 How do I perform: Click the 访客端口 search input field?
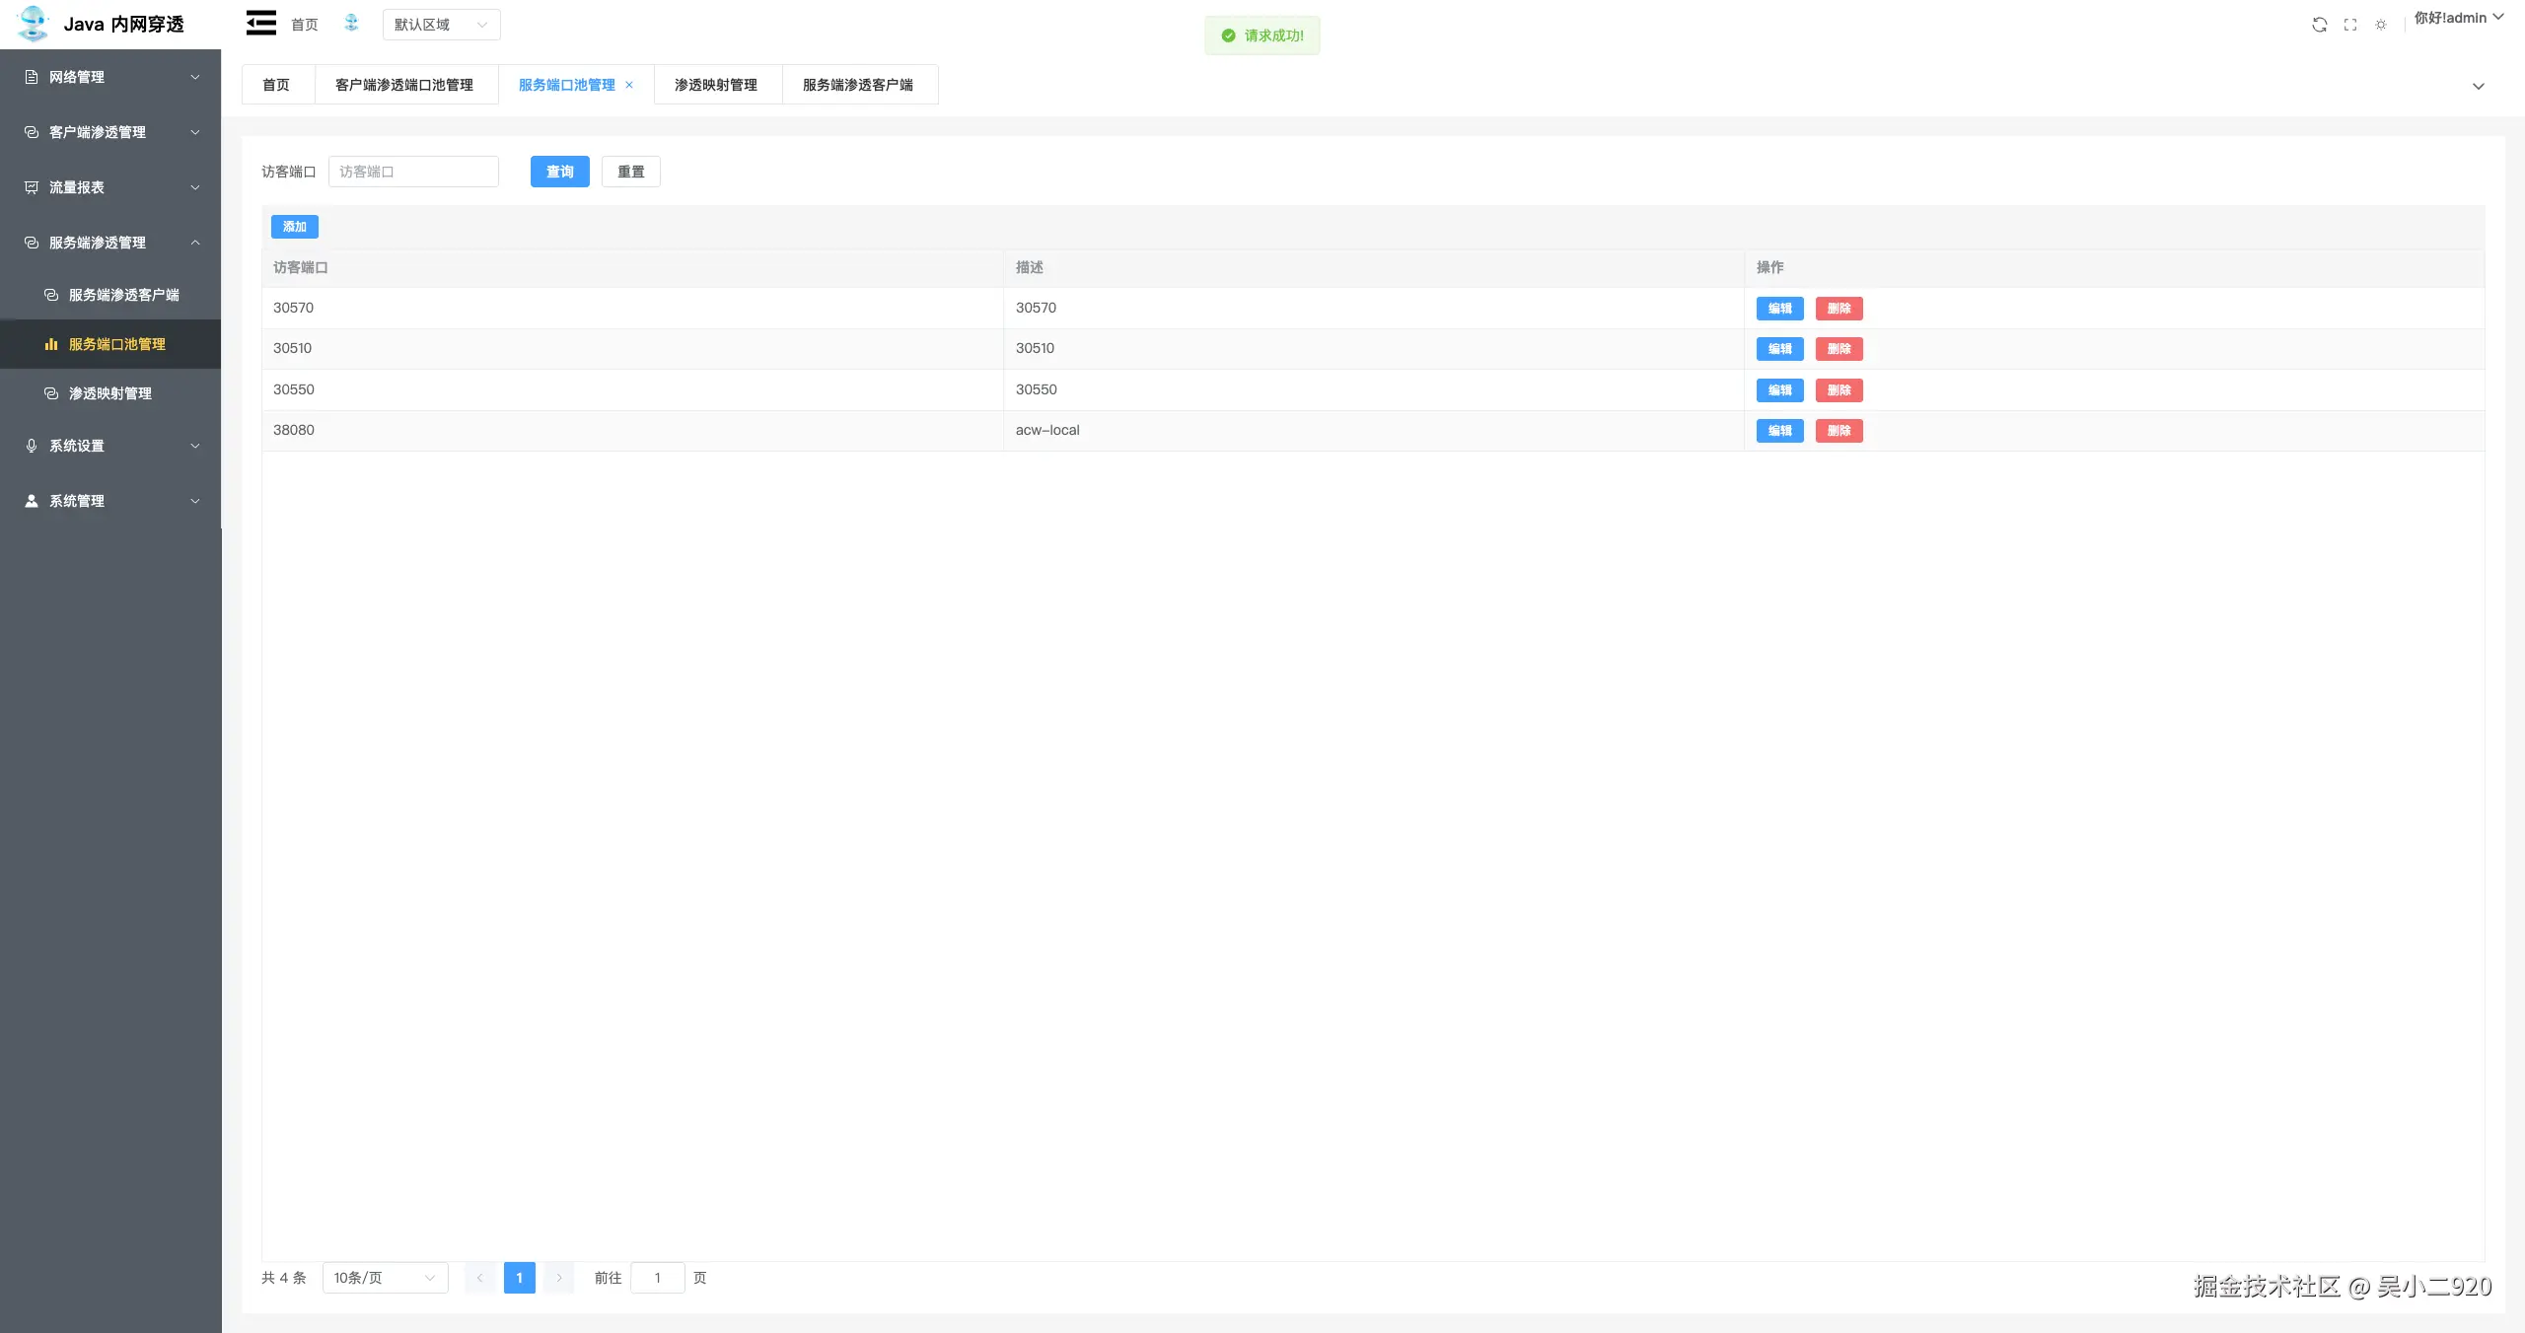click(413, 172)
